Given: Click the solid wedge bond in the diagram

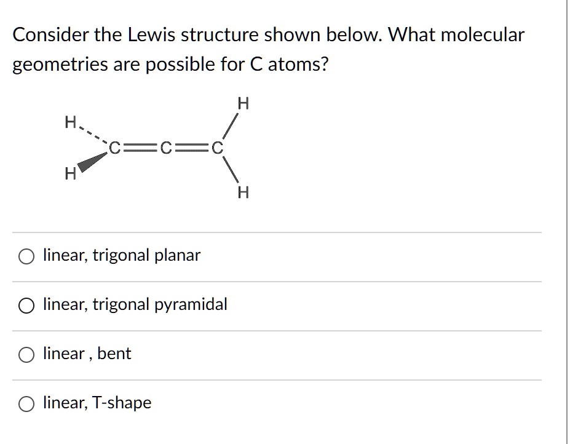Looking at the screenshot, I should pos(92,161).
